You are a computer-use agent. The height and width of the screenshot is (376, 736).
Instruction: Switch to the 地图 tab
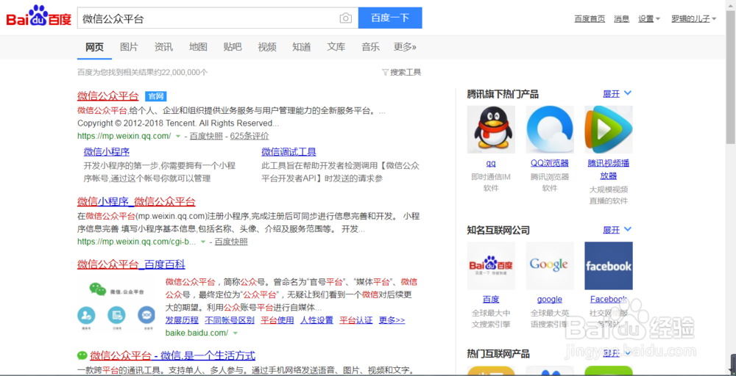(198, 47)
